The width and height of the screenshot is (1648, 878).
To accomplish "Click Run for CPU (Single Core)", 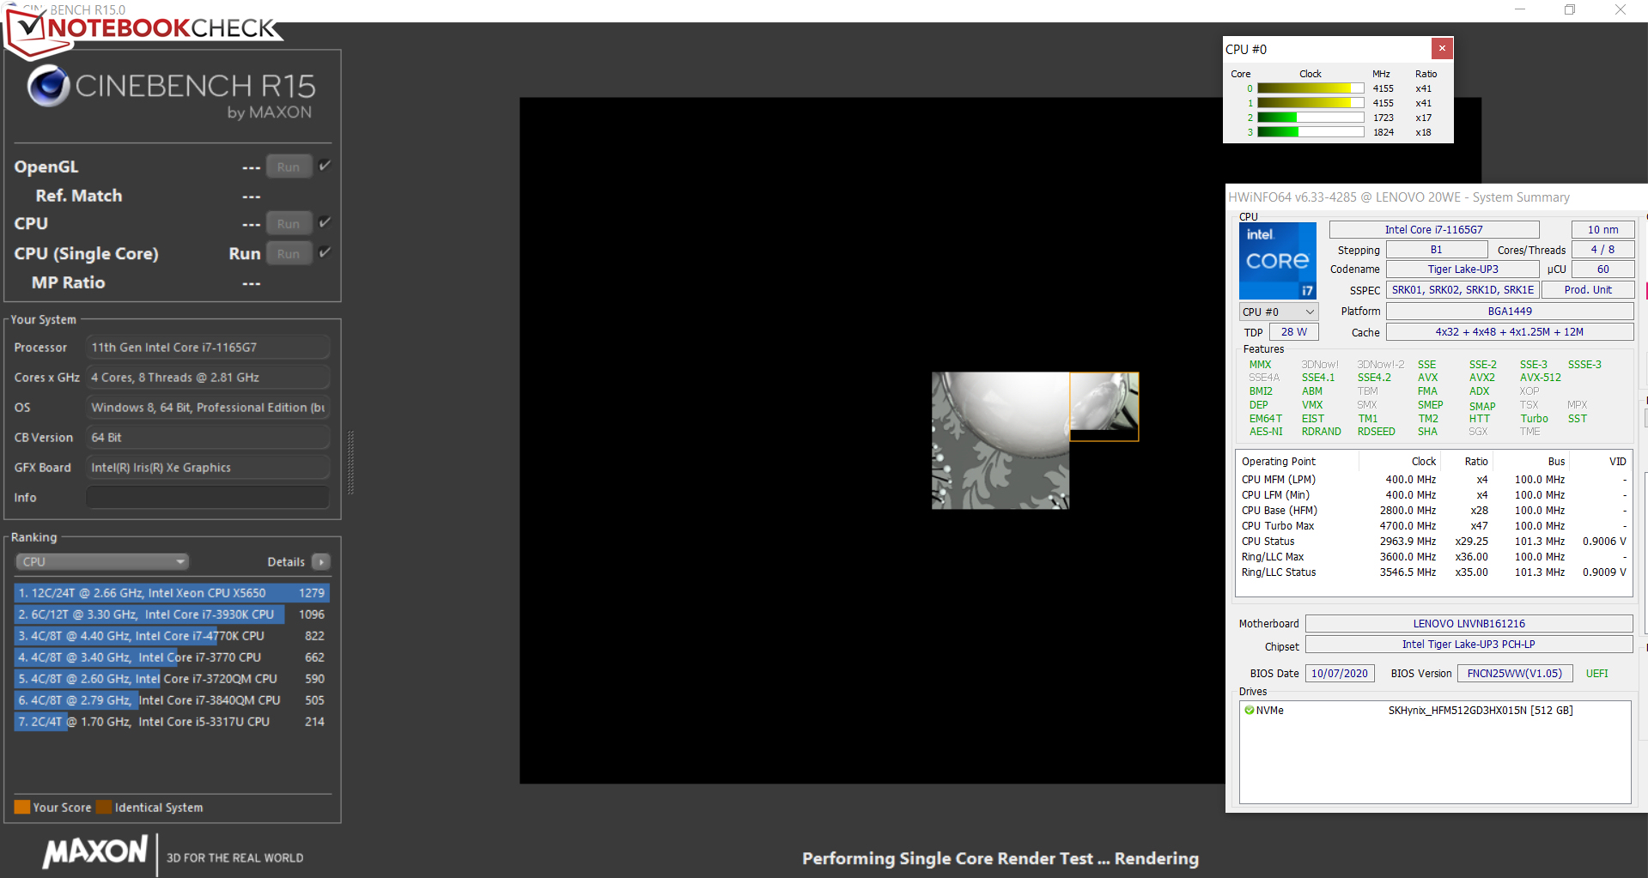I will click(289, 254).
